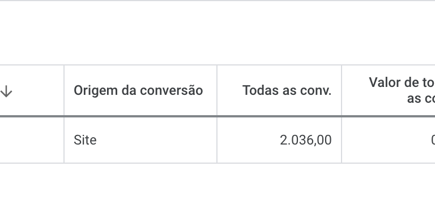Click divider left of Origem da conversão header
The image size is (435, 210).
point(64,90)
